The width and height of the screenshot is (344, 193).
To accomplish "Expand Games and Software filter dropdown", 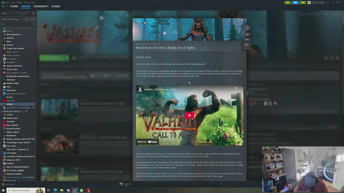I will coord(12,19).
